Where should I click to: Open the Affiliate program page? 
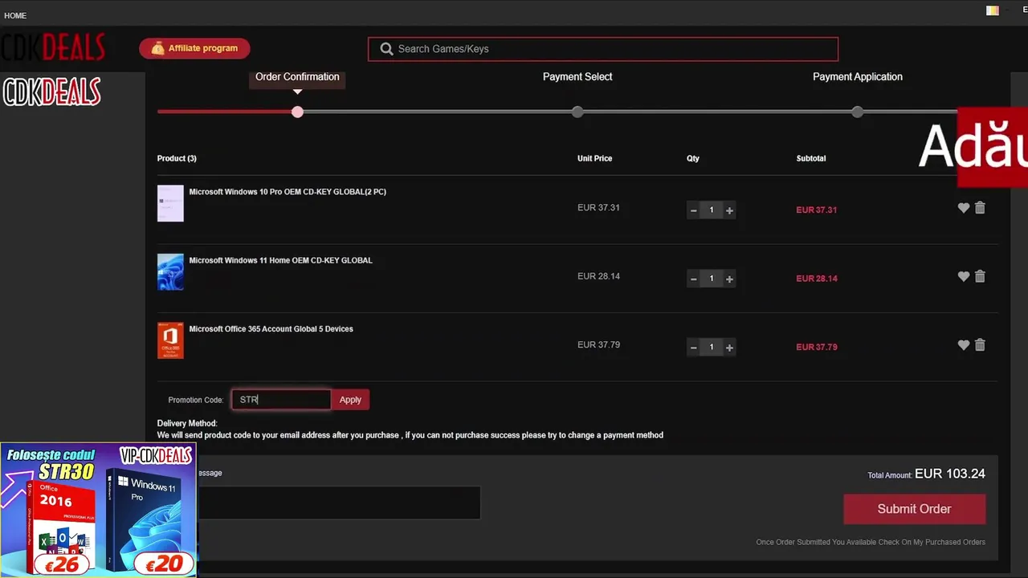(194, 48)
